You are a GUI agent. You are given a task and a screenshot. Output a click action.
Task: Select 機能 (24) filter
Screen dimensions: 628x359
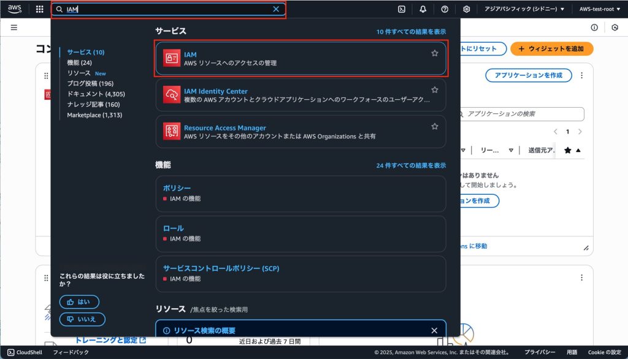pyautogui.click(x=79, y=62)
